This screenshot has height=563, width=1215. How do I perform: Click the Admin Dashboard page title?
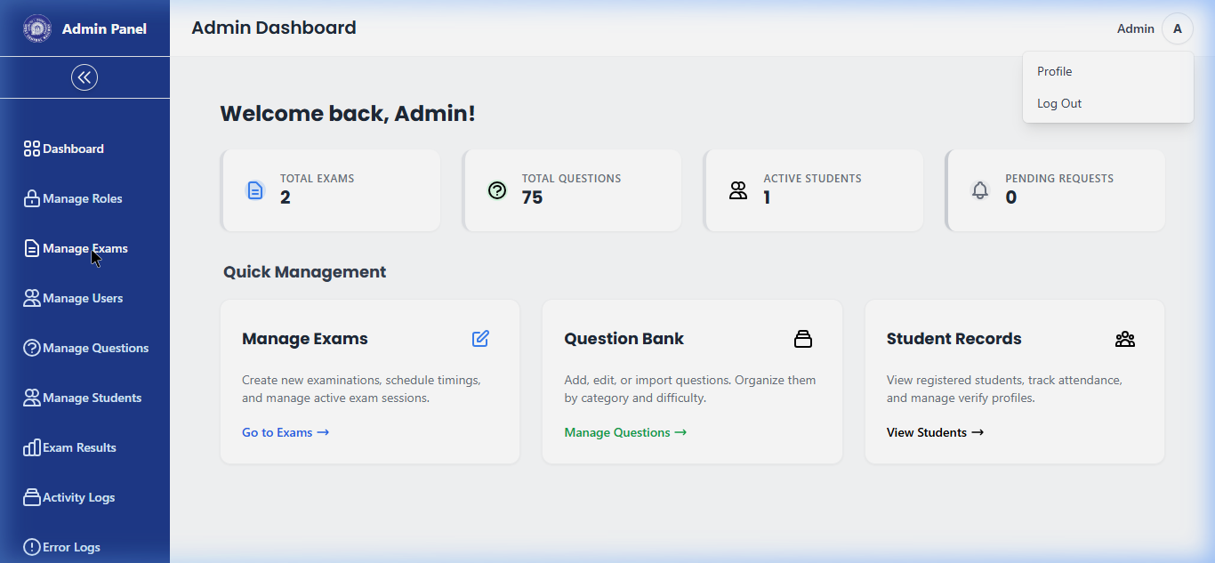coord(274,28)
